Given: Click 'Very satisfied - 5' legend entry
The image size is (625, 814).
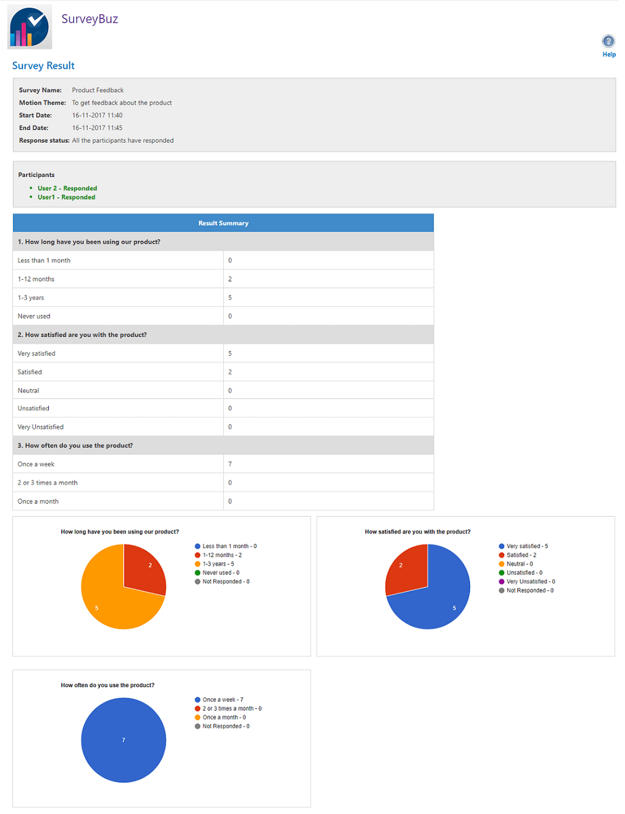Looking at the screenshot, I should [527, 546].
